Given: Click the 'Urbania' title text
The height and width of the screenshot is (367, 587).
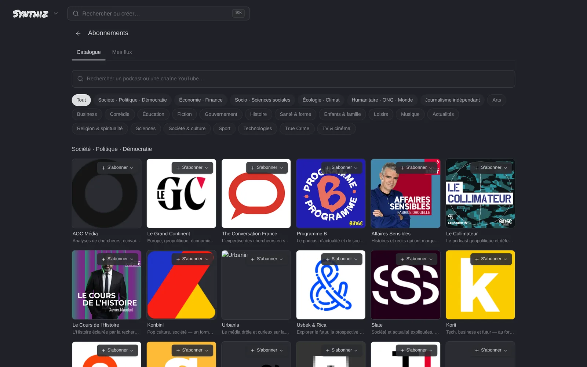Looking at the screenshot, I should [x=230, y=325].
